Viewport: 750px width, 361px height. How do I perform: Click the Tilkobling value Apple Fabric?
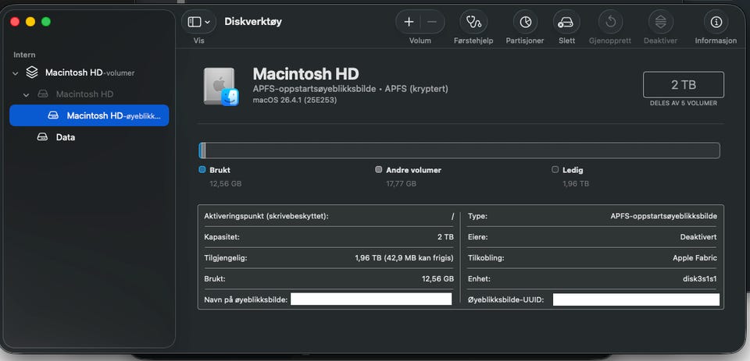[x=695, y=258]
